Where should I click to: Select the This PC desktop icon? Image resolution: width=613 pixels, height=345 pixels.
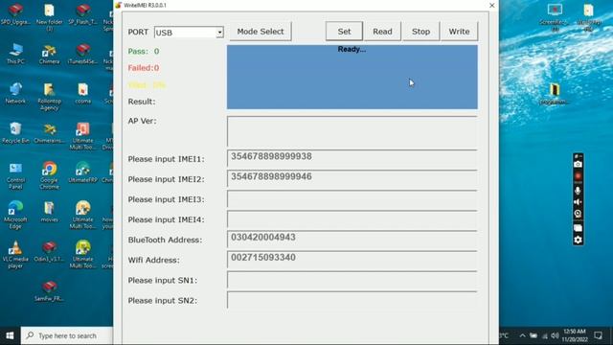15,54
